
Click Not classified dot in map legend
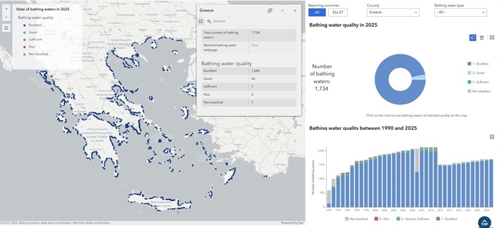(x=25, y=54)
